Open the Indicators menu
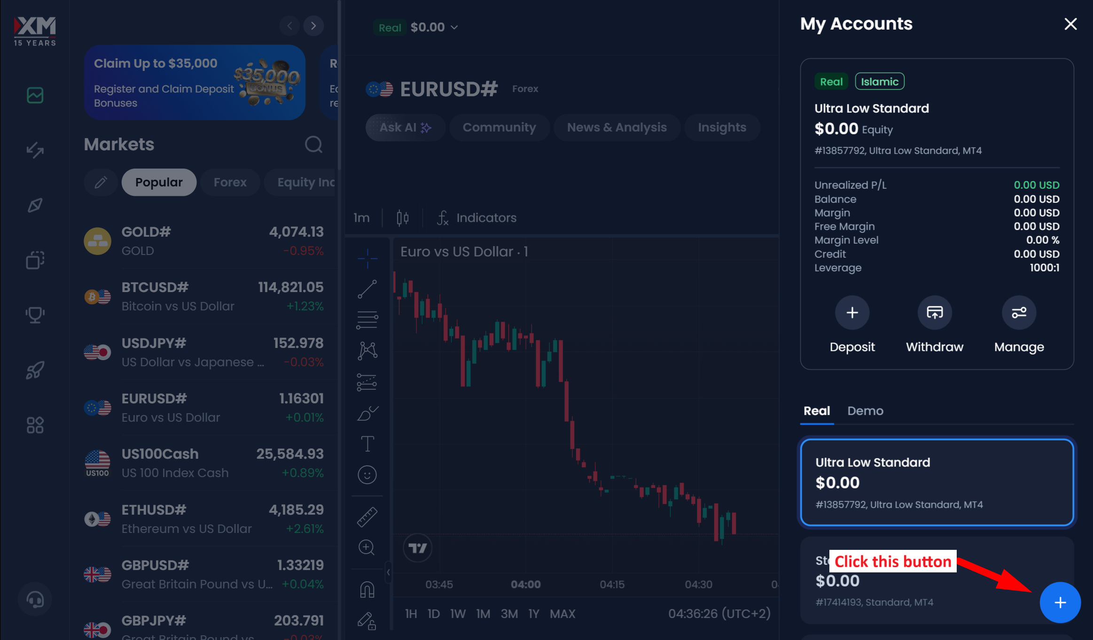Viewport: 1093px width, 640px height. [477, 218]
